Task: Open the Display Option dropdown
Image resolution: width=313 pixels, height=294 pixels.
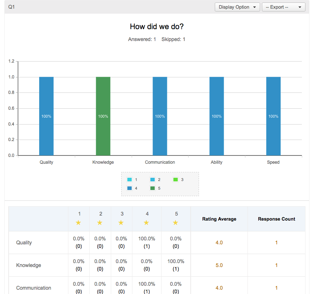Action: pyautogui.click(x=237, y=7)
